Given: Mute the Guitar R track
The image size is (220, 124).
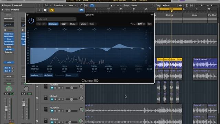Looking at the screenshot, I should click(x=52, y=88).
